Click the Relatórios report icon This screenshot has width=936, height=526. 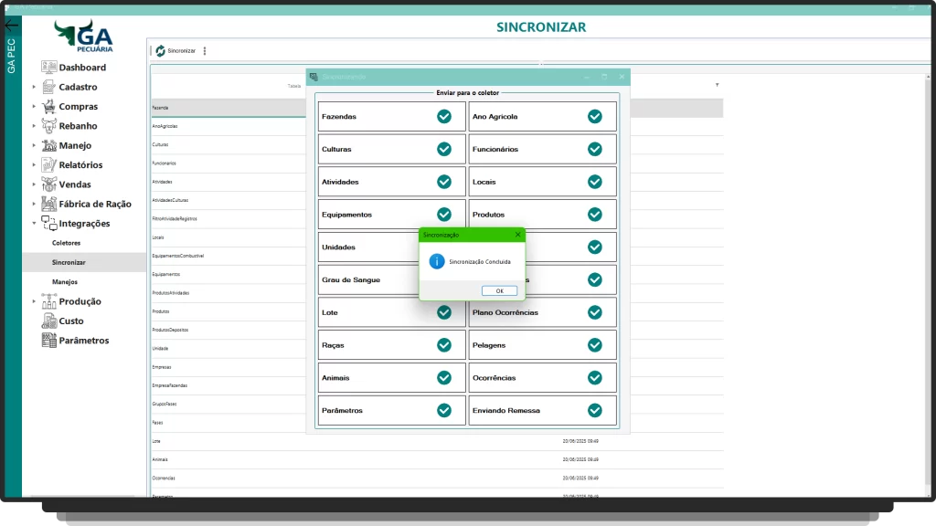tap(49, 165)
